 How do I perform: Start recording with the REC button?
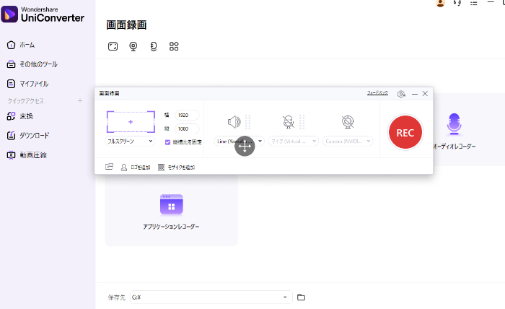click(405, 132)
